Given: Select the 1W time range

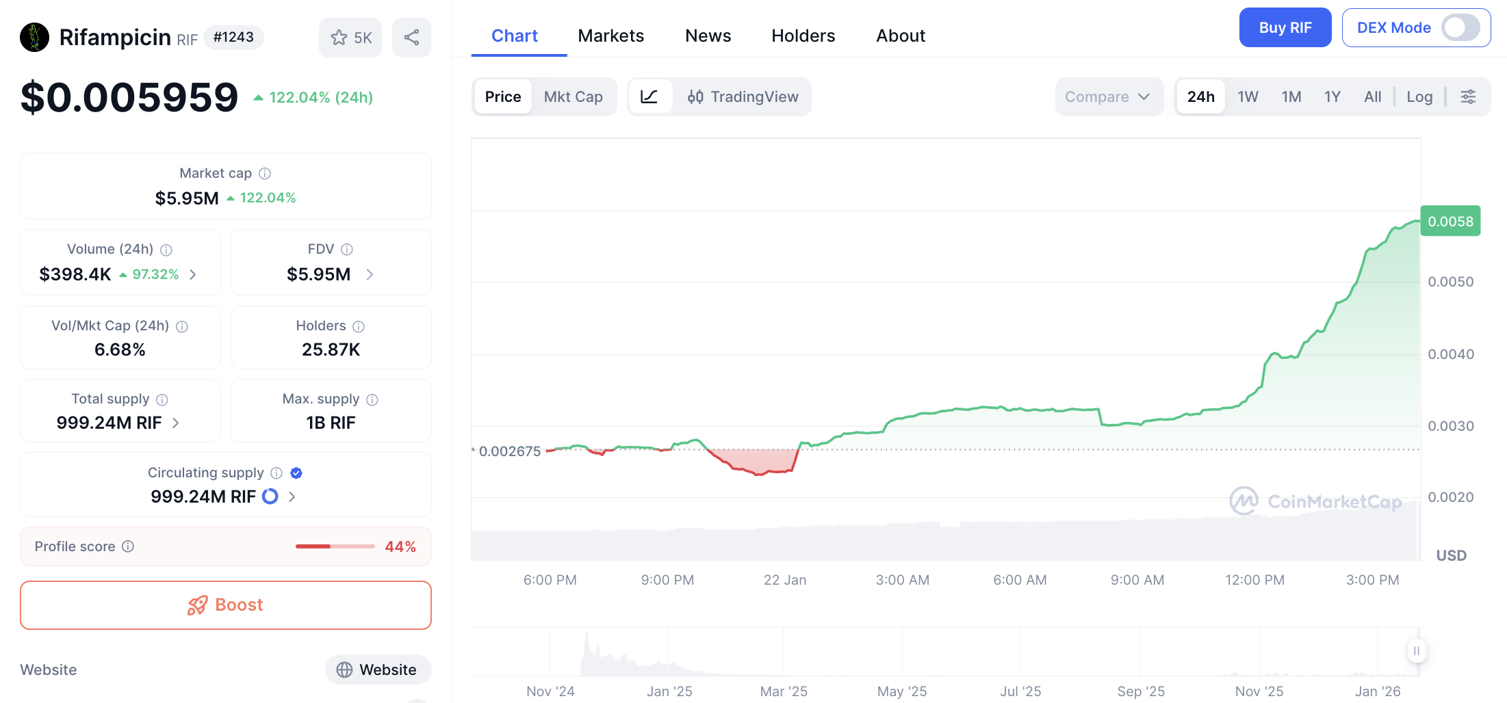Looking at the screenshot, I should pyautogui.click(x=1248, y=96).
